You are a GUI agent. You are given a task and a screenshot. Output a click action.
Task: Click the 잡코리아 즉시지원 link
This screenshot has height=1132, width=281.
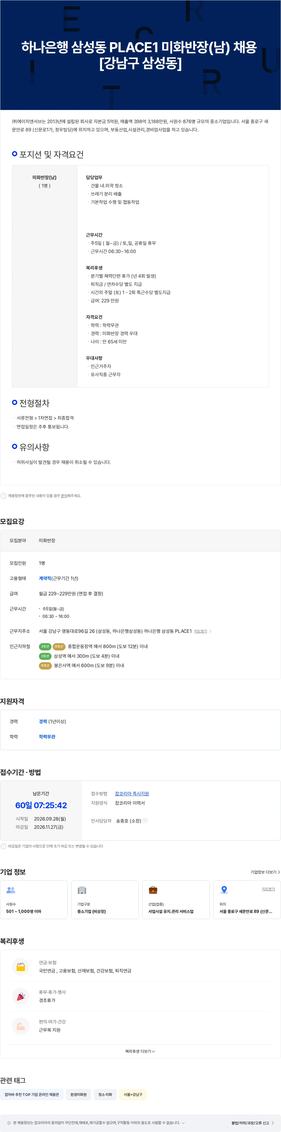tap(132, 794)
